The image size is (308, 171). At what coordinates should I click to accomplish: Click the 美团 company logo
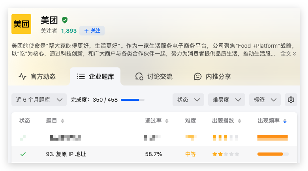(21, 24)
